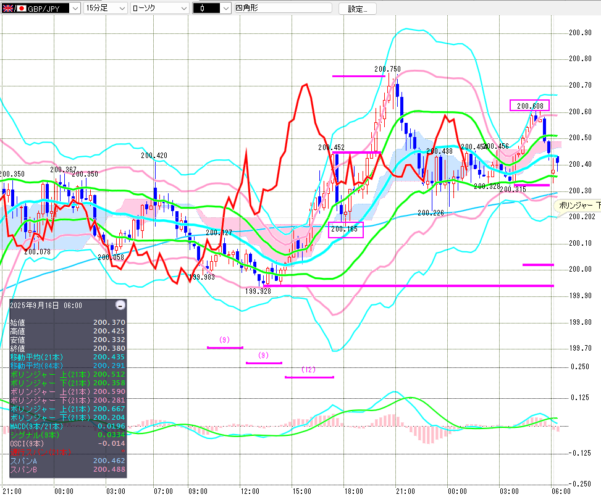The height and width of the screenshot is (497, 601).
Task: Click the 四角形 shape field
Action: [x=283, y=7]
